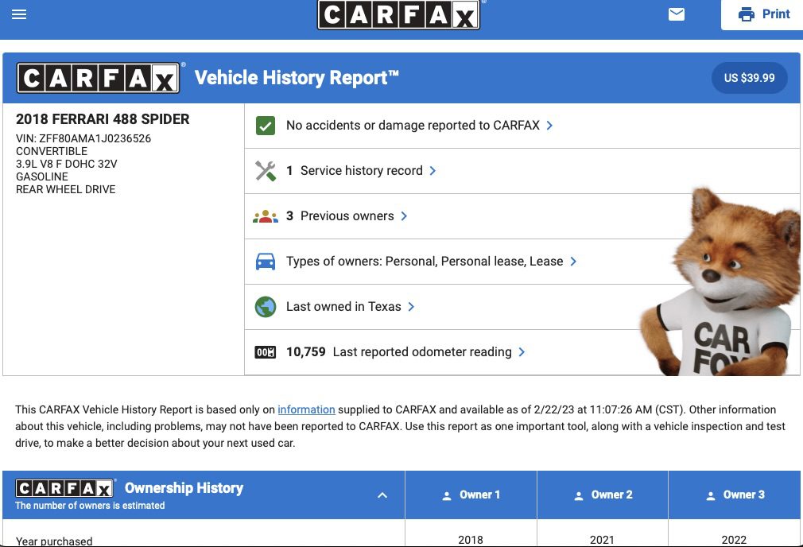803x547 pixels.
Task: Click the US $39.99 price badge
Action: click(749, 78)
